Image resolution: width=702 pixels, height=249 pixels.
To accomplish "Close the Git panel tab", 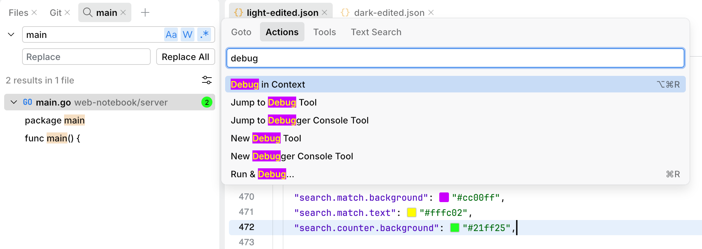I will click(x=67, y=13).
